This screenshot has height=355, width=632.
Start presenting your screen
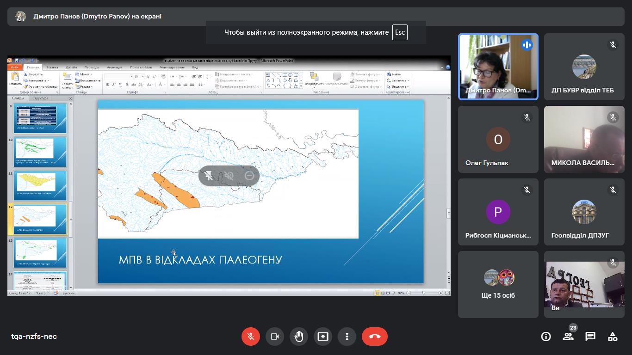[323, 337]
